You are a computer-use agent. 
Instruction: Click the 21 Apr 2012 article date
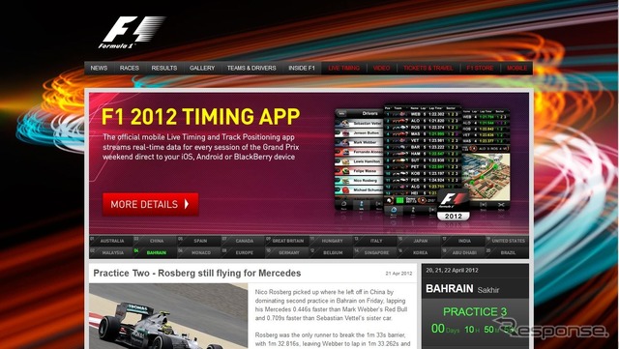tap(398, 274)
